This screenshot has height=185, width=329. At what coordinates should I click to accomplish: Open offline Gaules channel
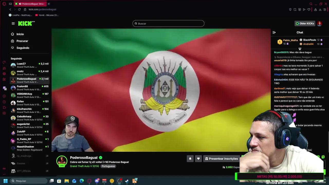[x=30, y=163]
